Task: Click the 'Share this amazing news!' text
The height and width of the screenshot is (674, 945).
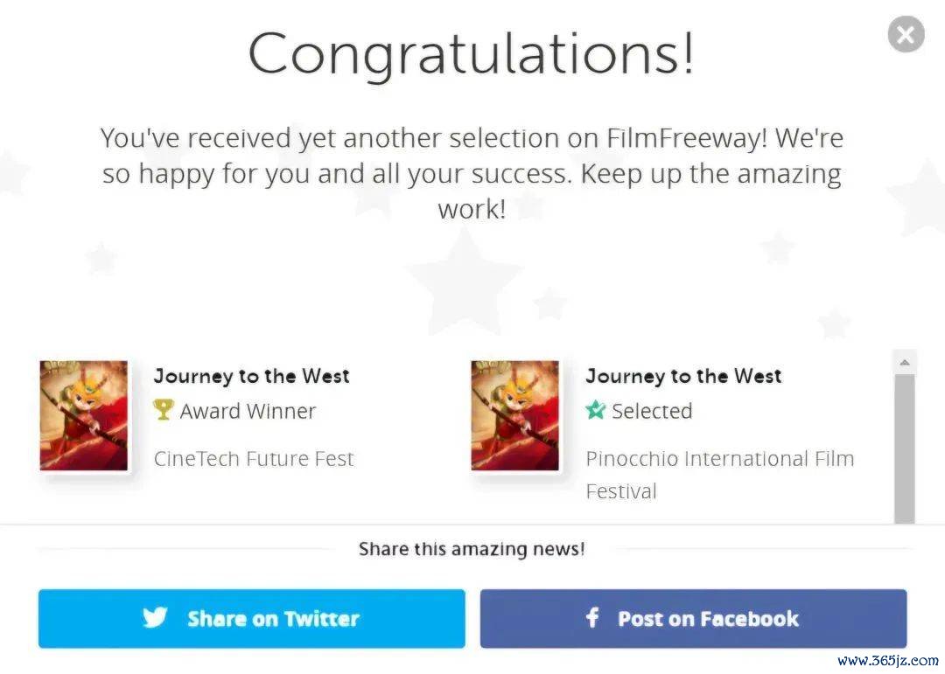Action: point(472,549)
